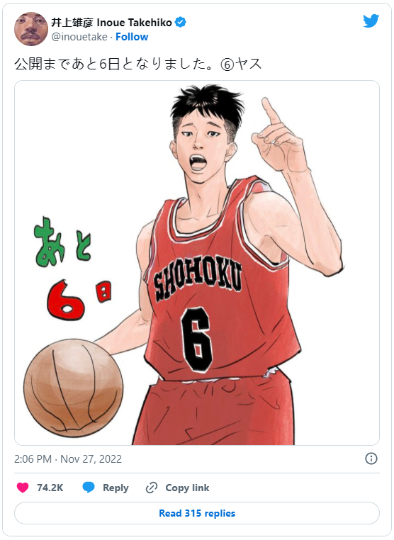Image resolution: width=394 pixels, height=540 pixels.
Task: Click the blue verified badge
Action: [181, 23]
